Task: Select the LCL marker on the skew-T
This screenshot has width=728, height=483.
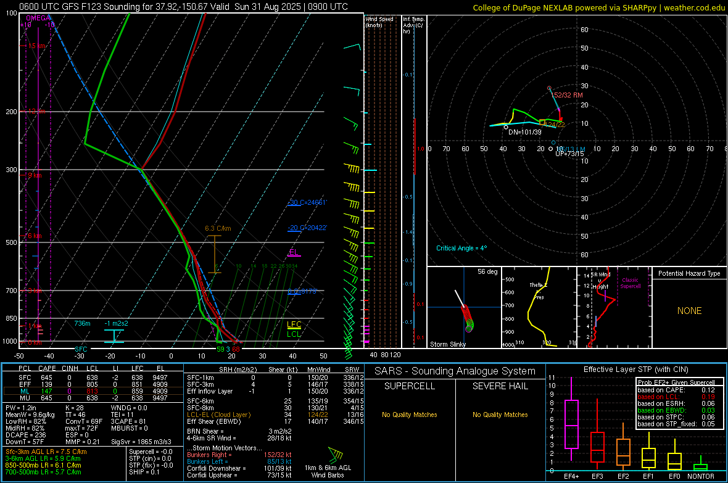Action: [x=294, y=334]
